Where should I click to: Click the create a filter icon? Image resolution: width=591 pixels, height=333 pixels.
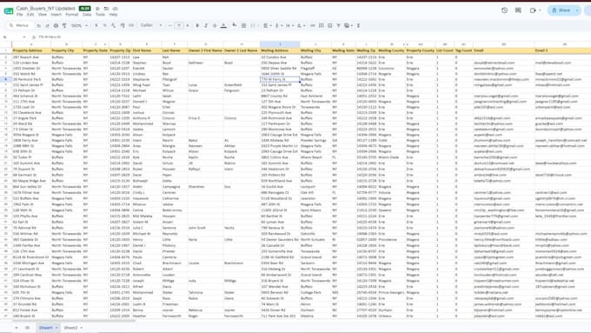pyautogui.click(x=338, y=25)
